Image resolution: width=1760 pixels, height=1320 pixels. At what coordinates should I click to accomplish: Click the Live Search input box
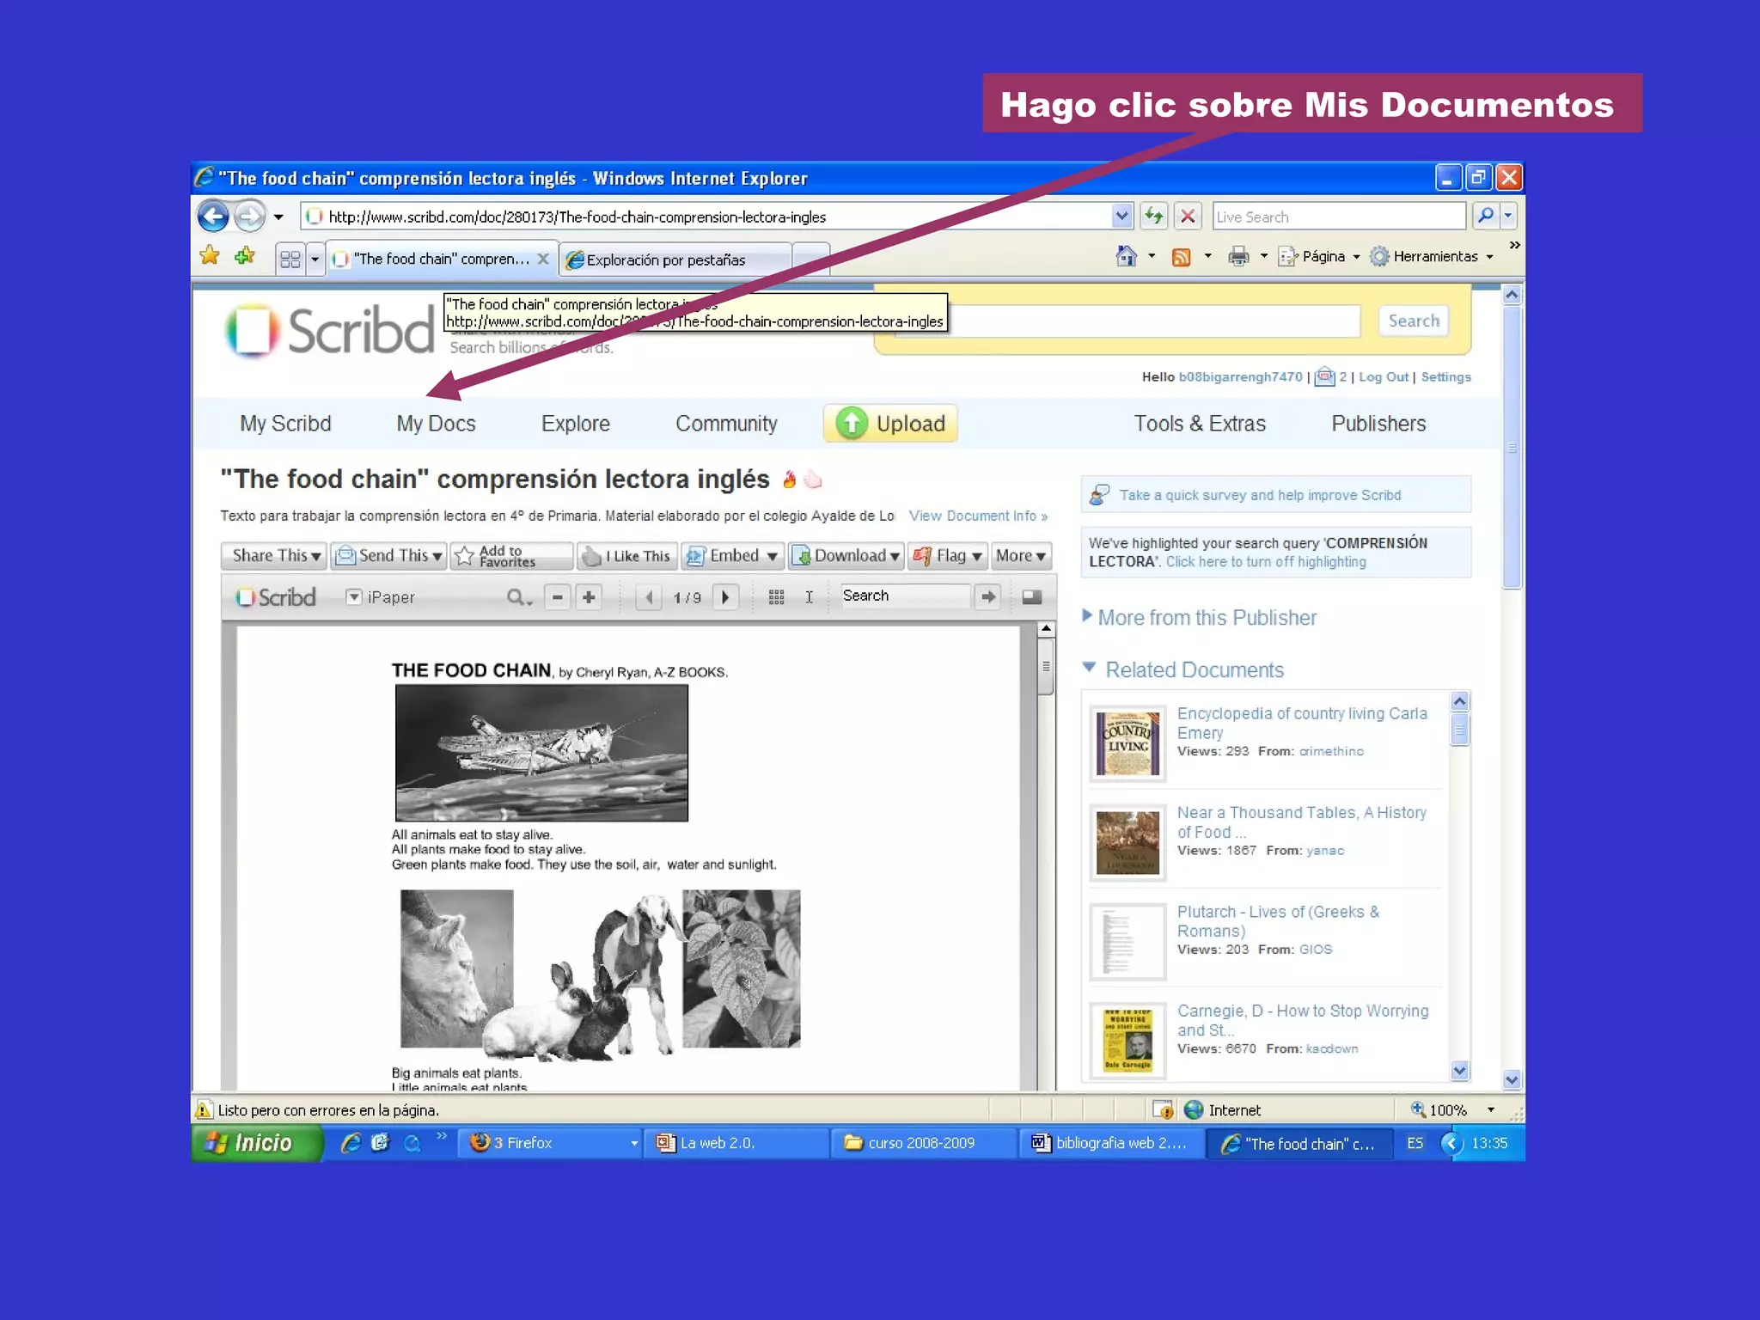coord(1339,217)
